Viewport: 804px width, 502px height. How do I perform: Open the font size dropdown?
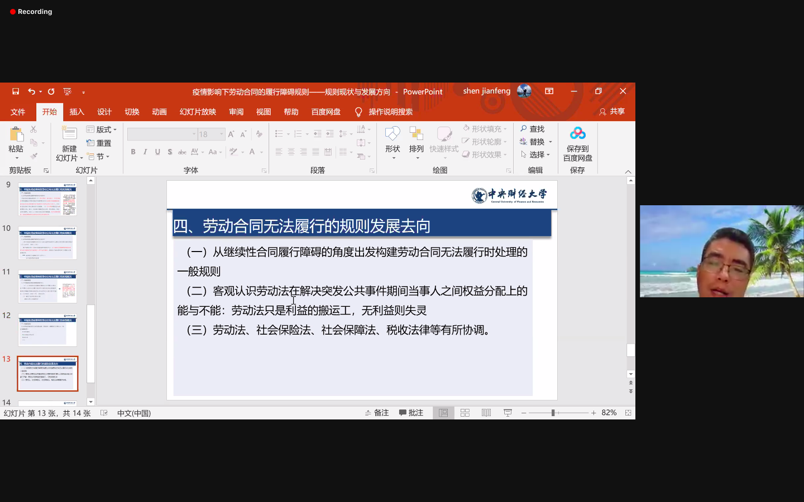click(x=222, y=134)
